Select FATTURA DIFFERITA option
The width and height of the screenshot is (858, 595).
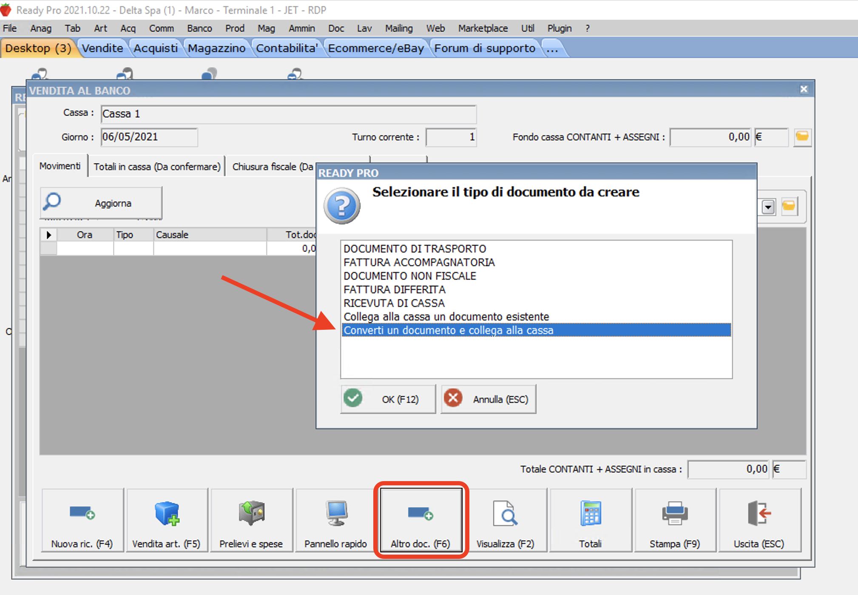click(536, 289)
